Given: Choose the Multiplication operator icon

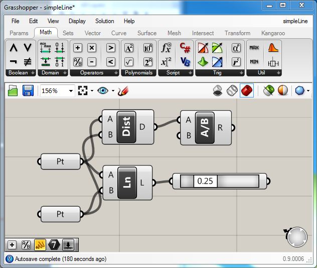Looking at the screenshot, I should point(92,48).
